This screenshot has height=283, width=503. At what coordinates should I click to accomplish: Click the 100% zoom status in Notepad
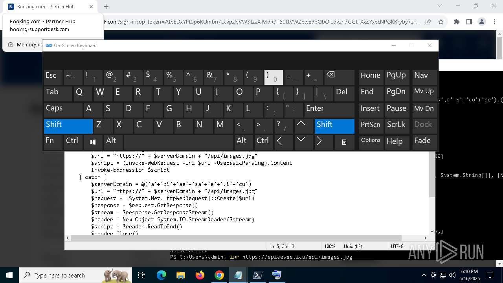click(x=330, y=246)
